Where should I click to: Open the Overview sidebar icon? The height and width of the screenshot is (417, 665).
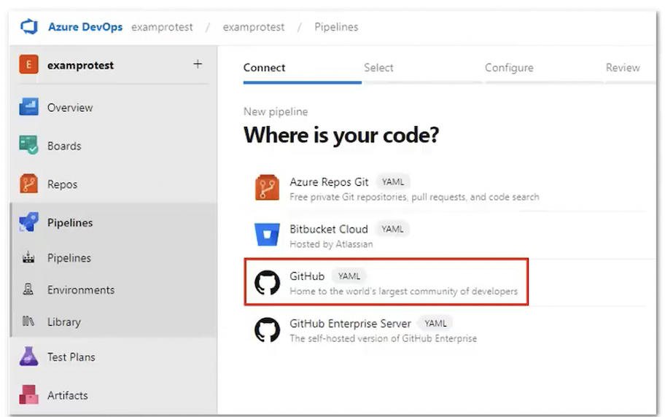click(28, 107)
